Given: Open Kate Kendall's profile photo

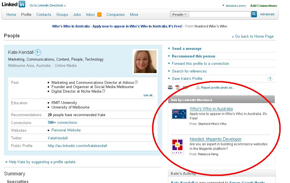Looking at the screenshot, I should [x=145, y=62].
